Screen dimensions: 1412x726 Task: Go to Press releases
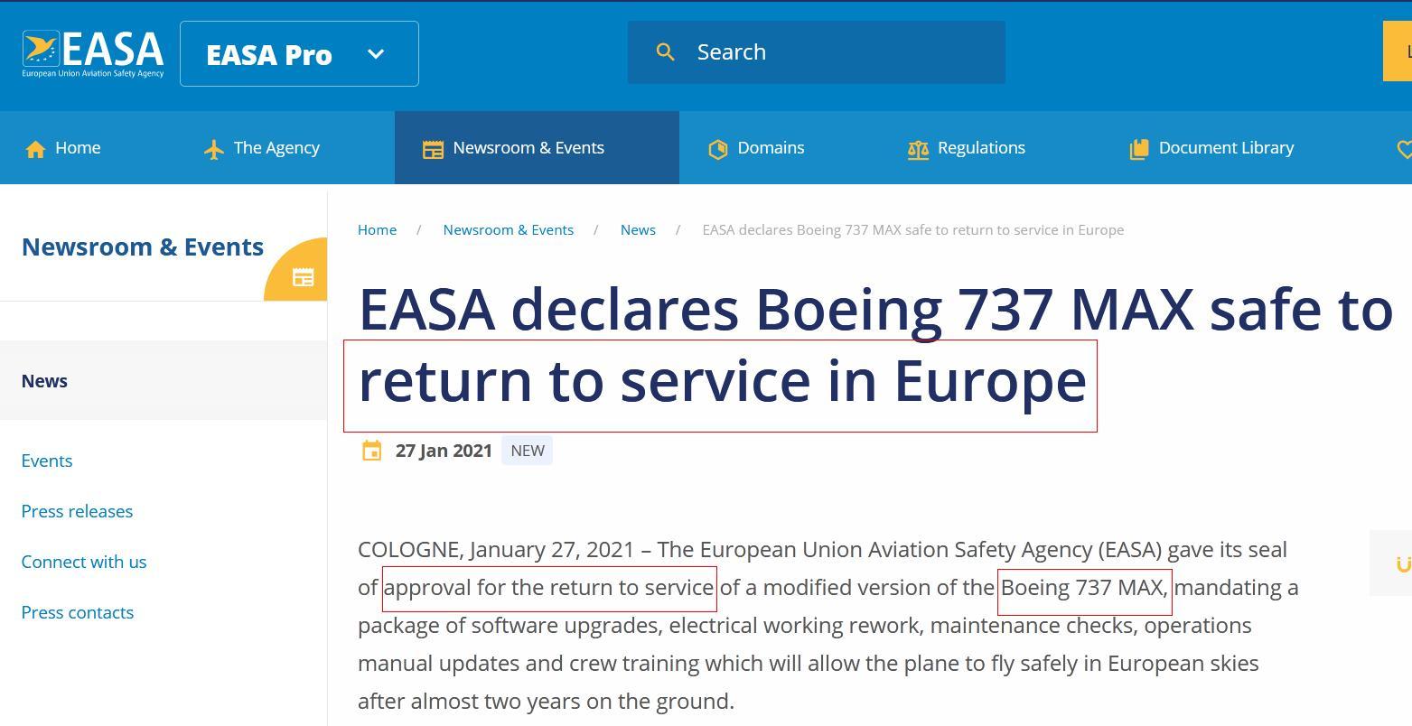[77, 511]
